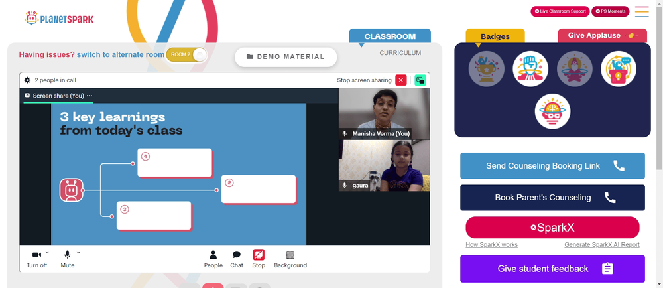
Task: Click clipboard icon on Give student feedback
Action: click(607, 269)
